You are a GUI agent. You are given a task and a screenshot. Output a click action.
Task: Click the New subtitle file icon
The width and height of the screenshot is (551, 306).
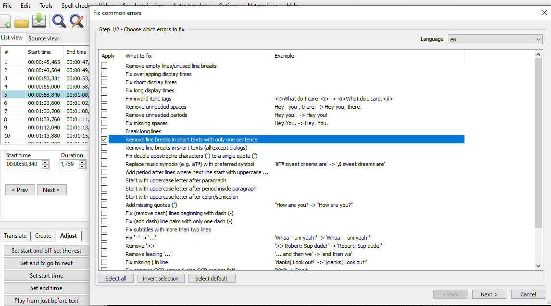point(6,22)
